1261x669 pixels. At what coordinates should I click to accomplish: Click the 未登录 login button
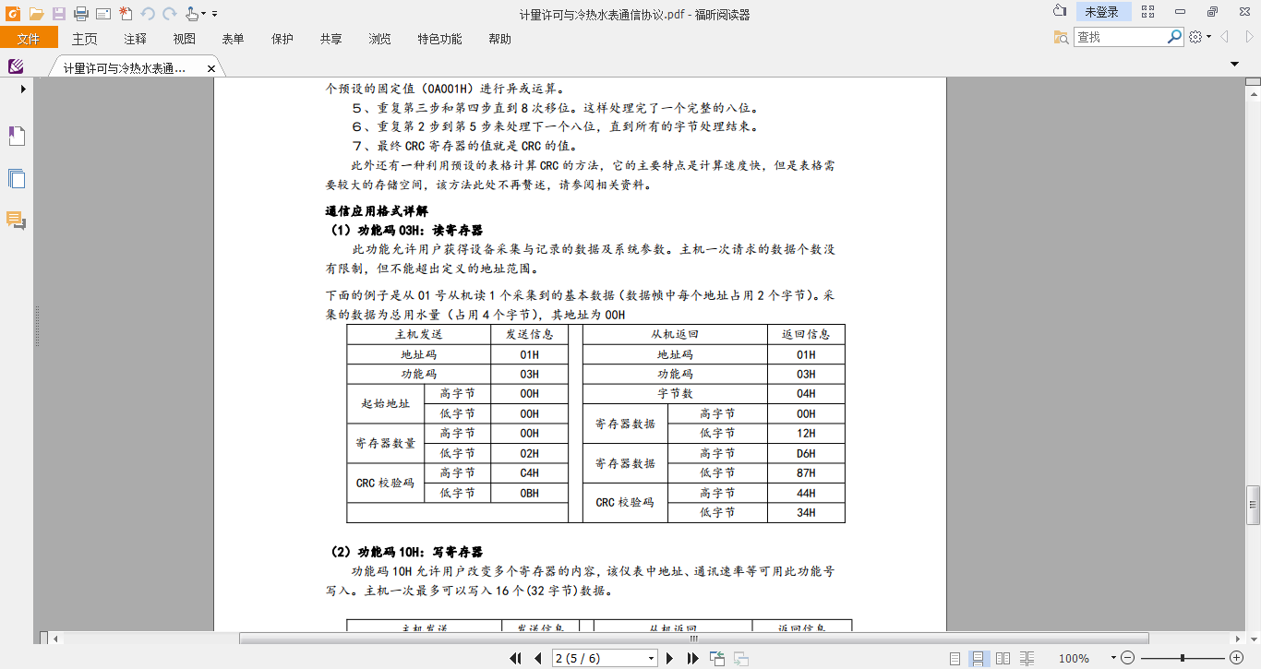(1101, 12)
